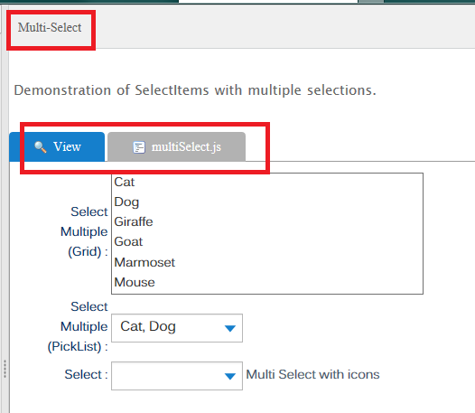
Task: Choose Giraffe from the grid list
Action: click(267, 222)
